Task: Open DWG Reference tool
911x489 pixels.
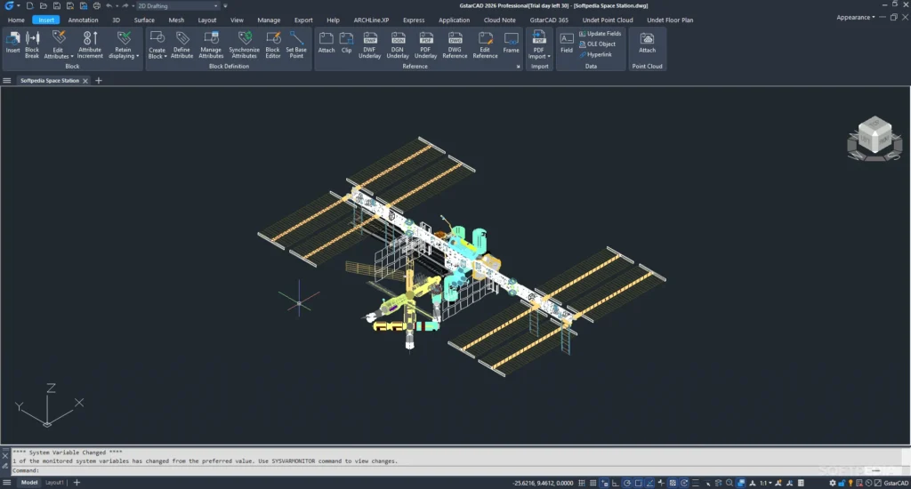Action: point(455,44)
